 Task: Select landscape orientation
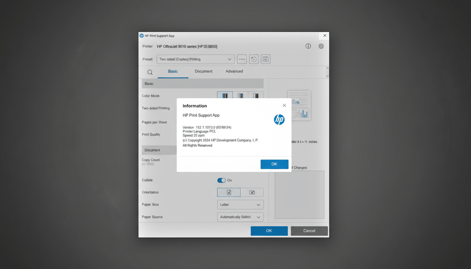tap(252, 192)
